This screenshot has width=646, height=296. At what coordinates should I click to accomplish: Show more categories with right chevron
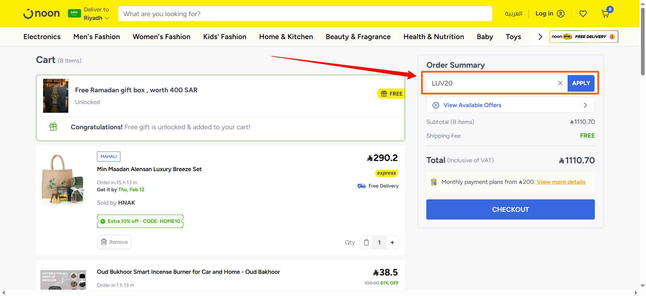(x=540, y=37)
